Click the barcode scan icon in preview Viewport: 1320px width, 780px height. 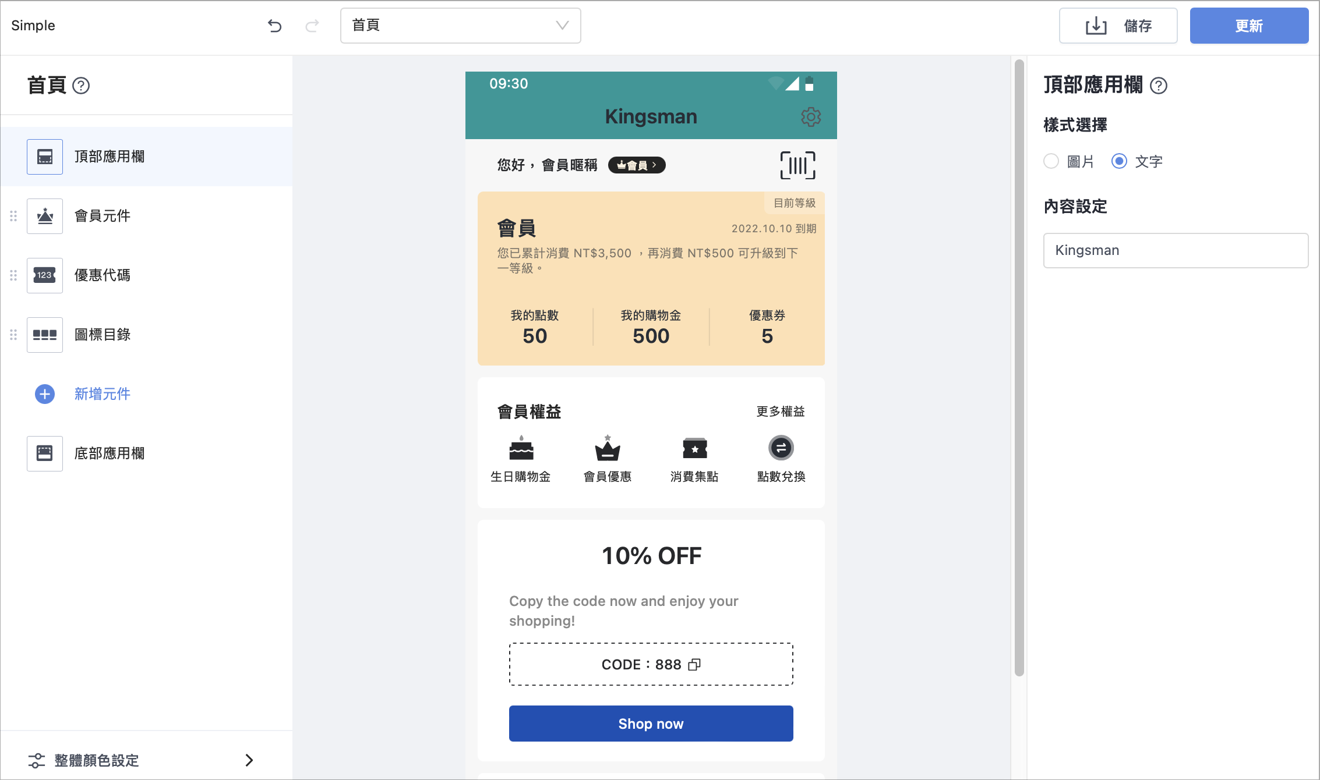click(x=797, y=165)
